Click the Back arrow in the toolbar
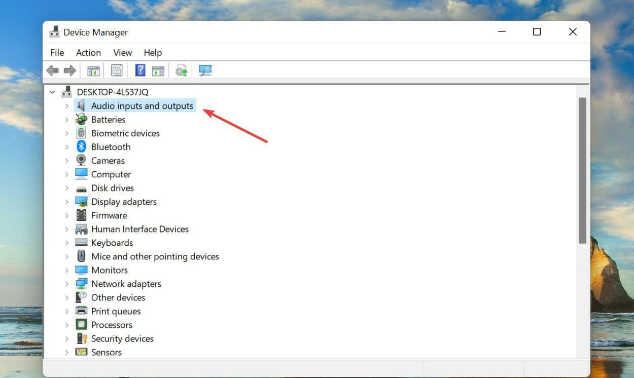 pyautogui.click(x=52, y=70)
